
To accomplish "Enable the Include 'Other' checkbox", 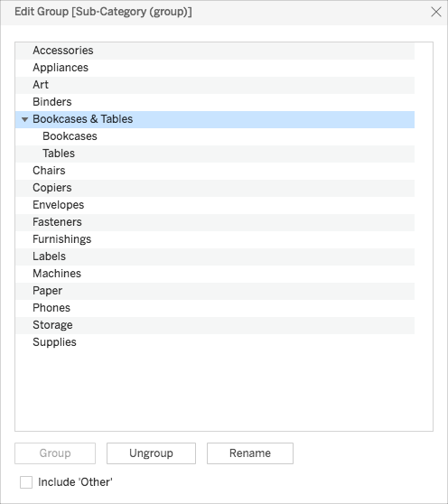I will coord(26,482).
